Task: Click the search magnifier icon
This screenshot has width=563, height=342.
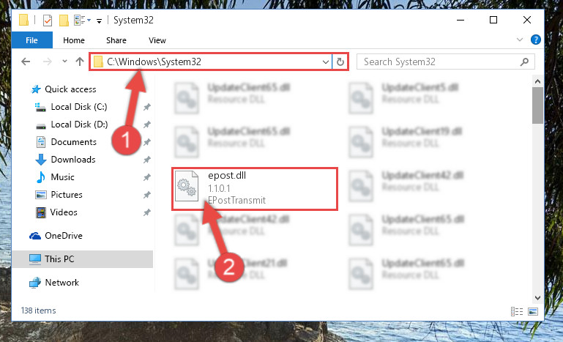Action: coord(525,62)
